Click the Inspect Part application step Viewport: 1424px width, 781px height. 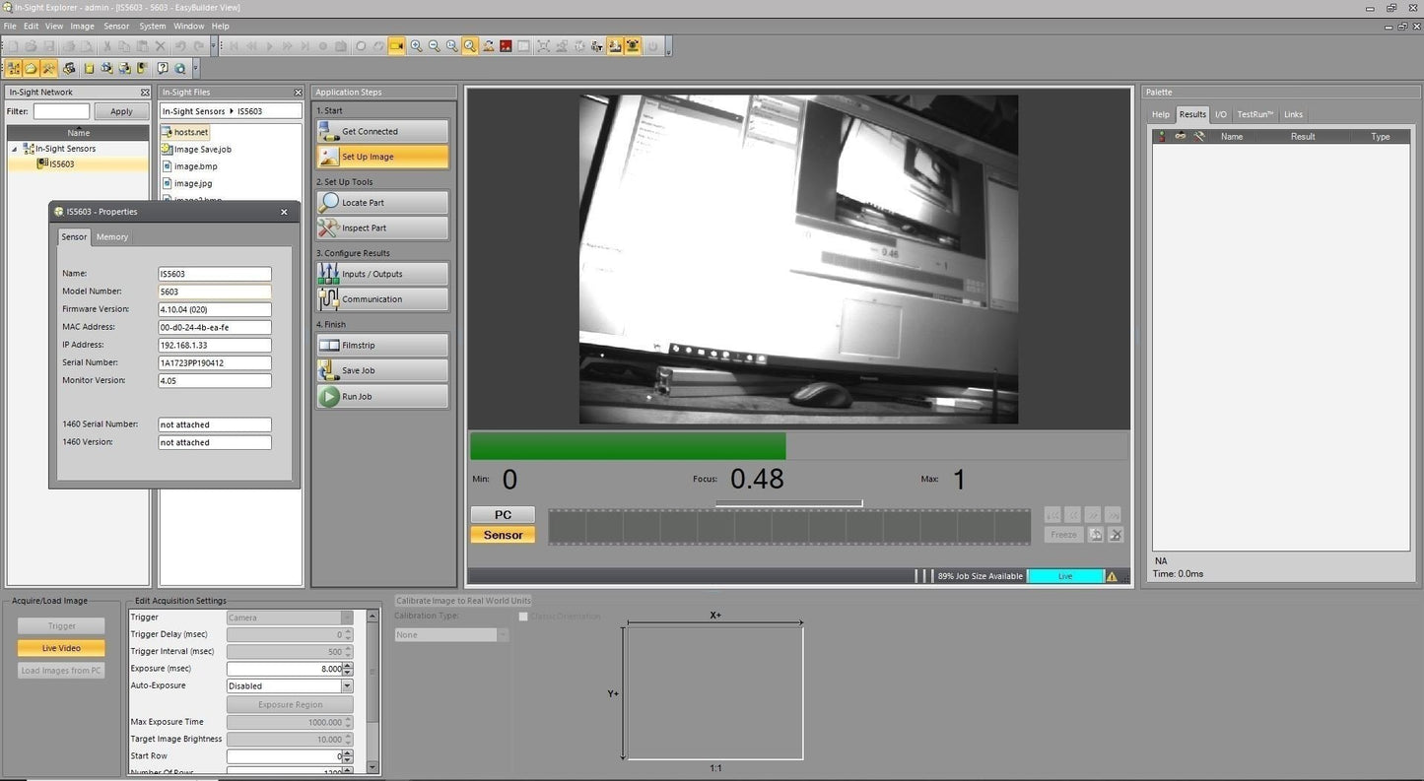point(382,228)
